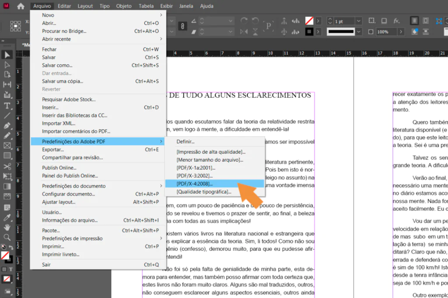448x298 pixels.
Task: Click the rotate 90° clockwise icon
Action: [x=244, y=21]
